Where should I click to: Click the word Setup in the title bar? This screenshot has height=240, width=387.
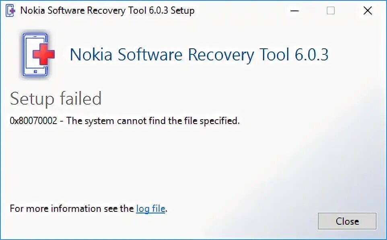pyautogui.click(x=182, y=10)
